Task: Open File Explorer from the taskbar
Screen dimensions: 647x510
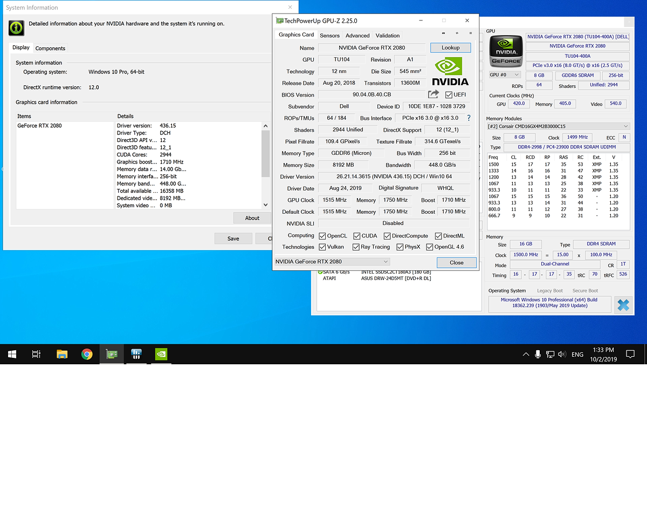Action: (62, 355)
